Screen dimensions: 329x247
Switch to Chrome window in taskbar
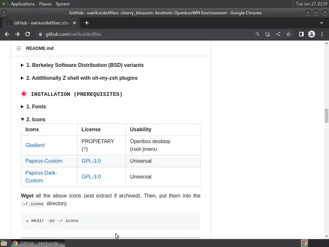tap(38, 243)
